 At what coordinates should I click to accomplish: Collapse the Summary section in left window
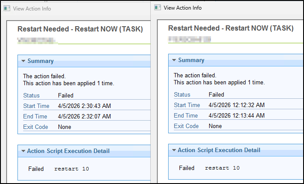point(24,61)
